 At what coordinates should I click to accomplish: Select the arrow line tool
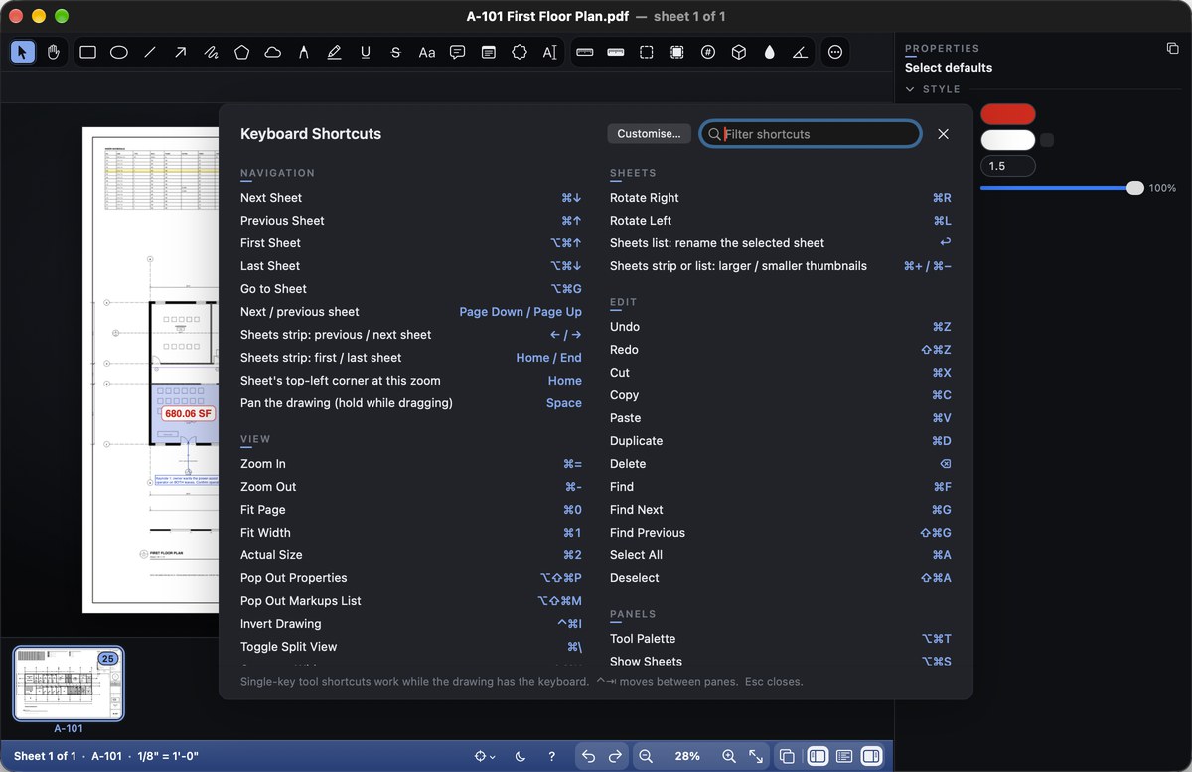(x=181, y=52)
